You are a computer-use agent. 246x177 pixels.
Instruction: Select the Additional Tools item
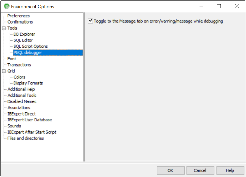coord(22,96)
